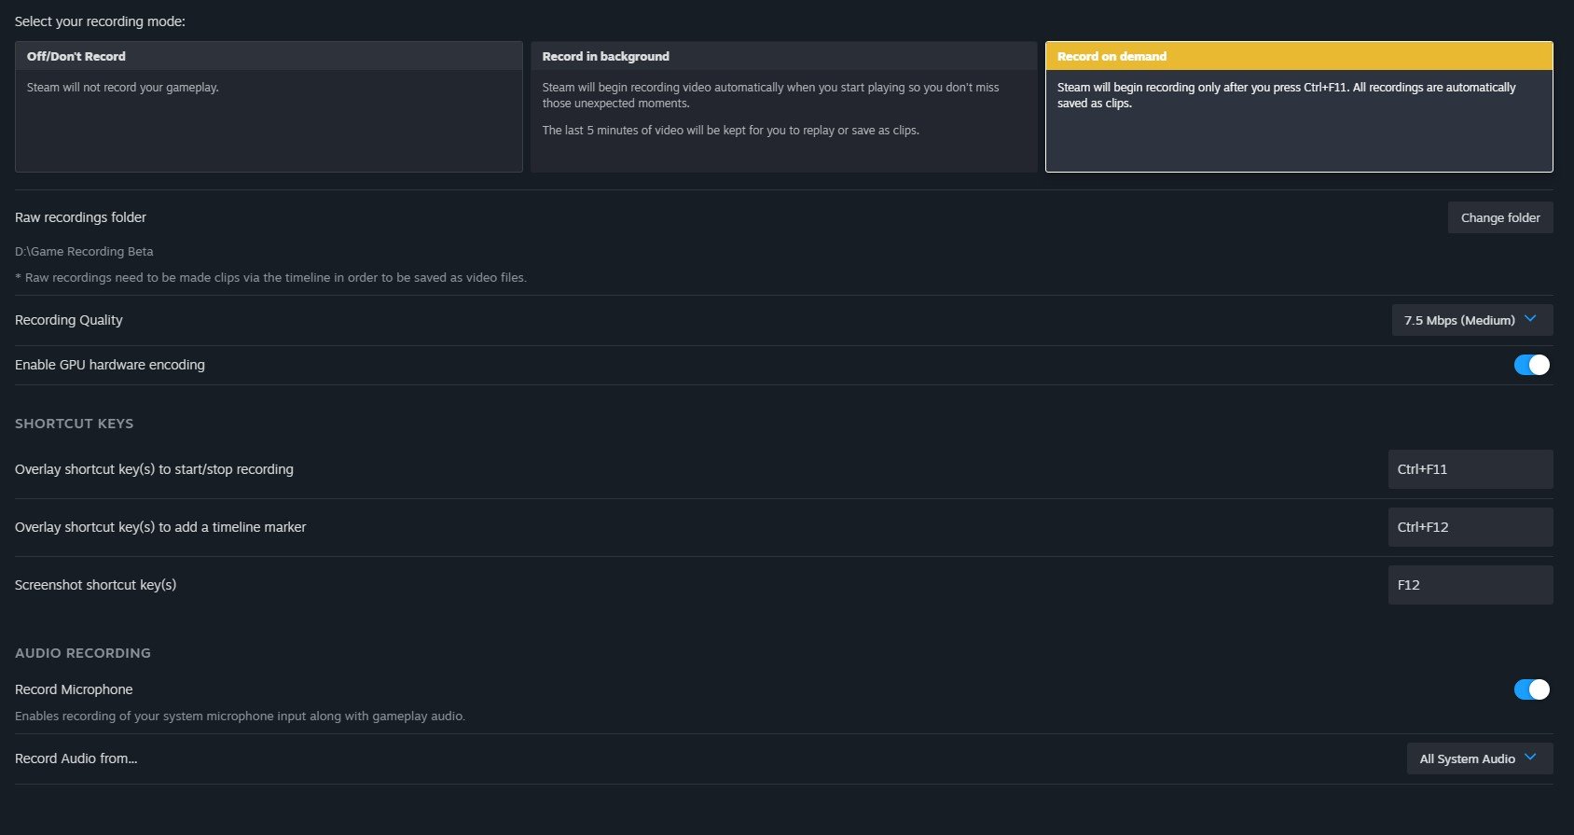Click the Raw recordings folder label

tap(80, 217)
